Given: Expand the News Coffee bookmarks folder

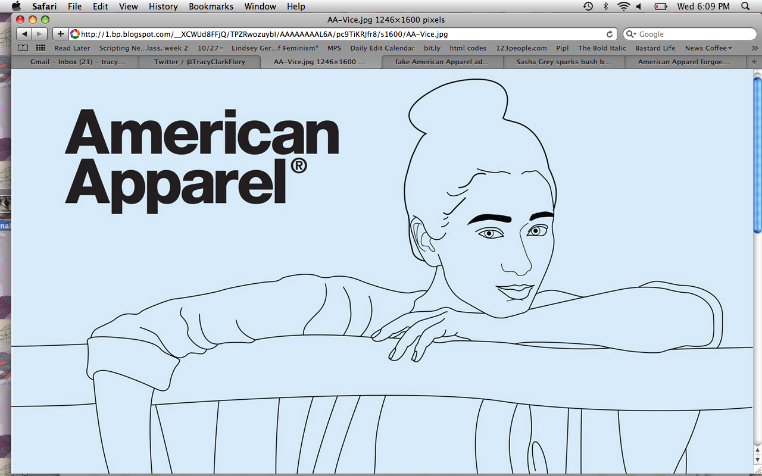Looking at the screenshot, I should pos(708,48).
